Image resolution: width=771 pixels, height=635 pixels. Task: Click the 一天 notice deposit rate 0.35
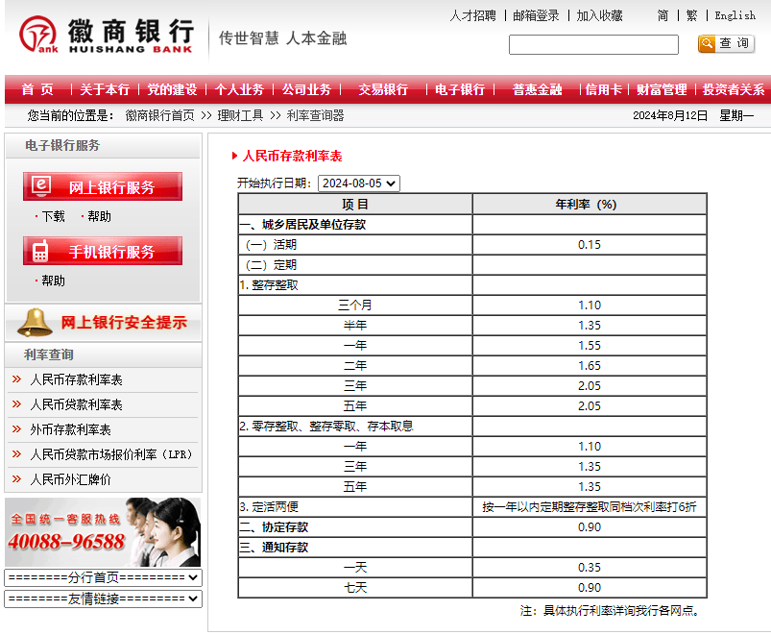pos(590,567)
